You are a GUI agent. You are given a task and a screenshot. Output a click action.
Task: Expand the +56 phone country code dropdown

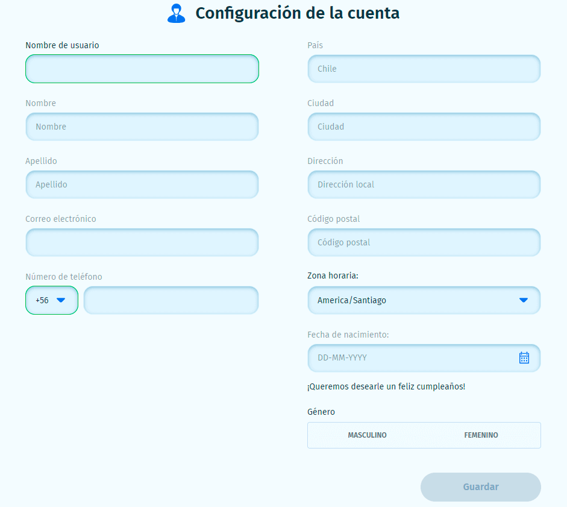click(x=52, y=300)
